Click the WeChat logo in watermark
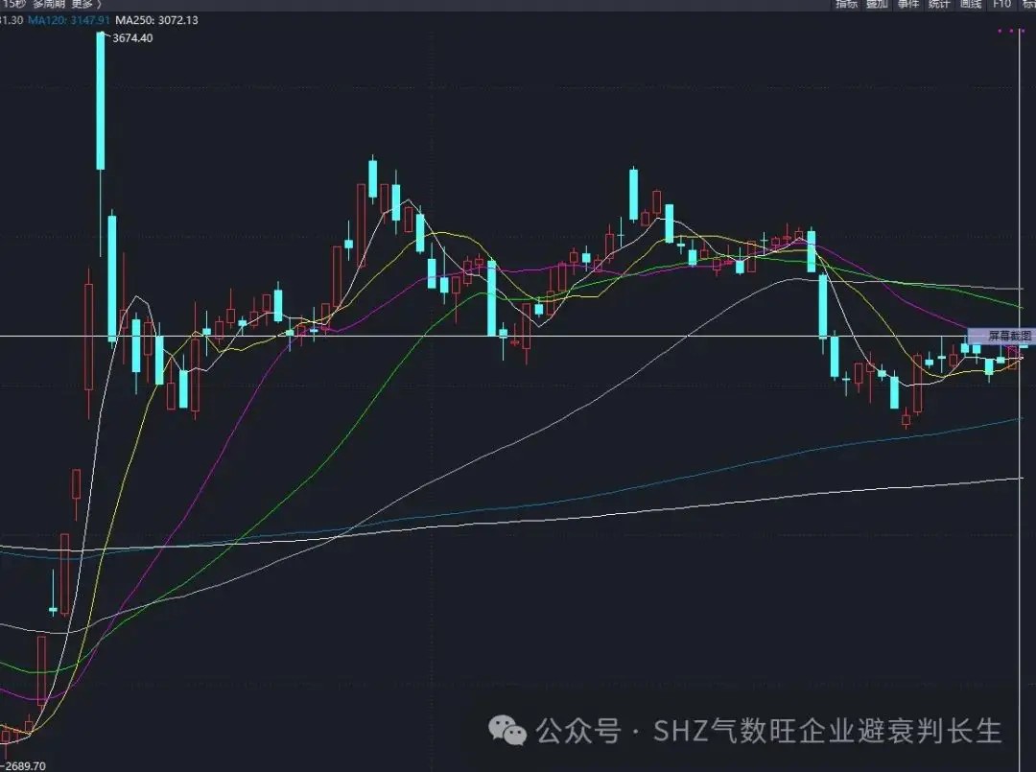 click(x=507, y=732)
